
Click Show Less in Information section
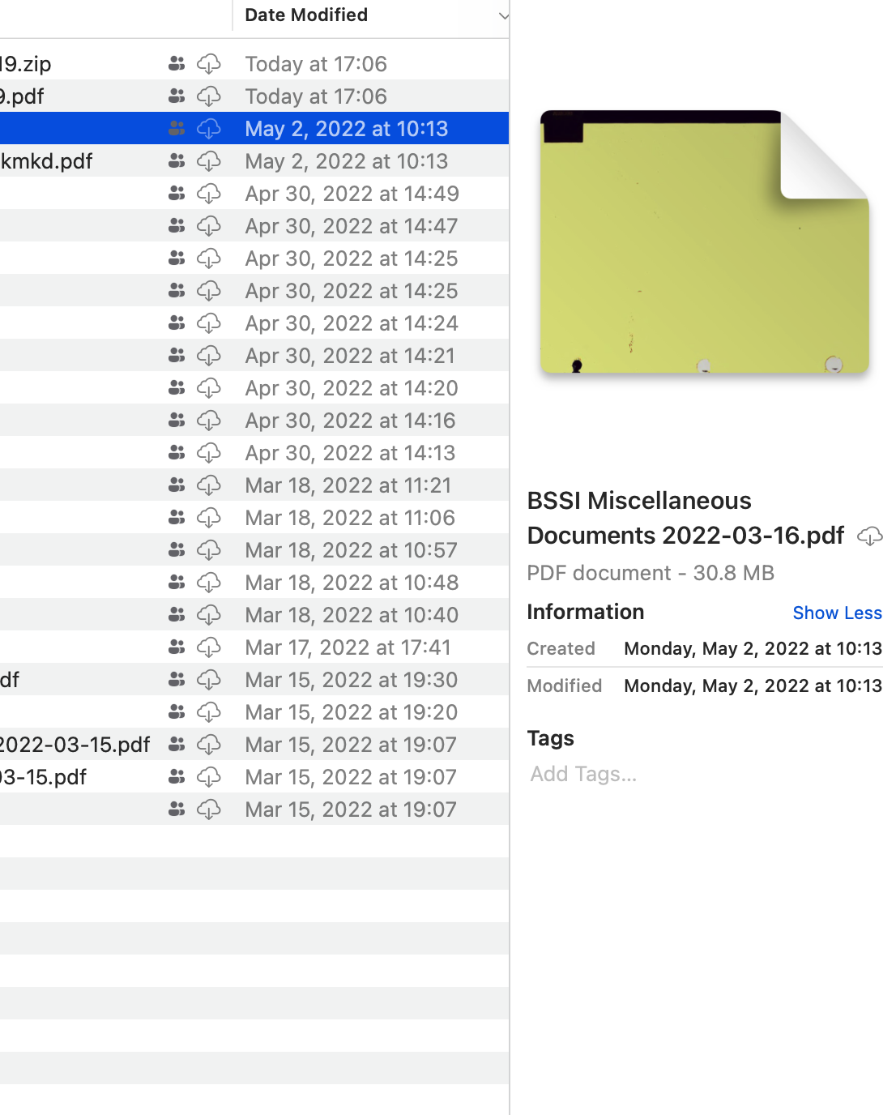(837, 613)
